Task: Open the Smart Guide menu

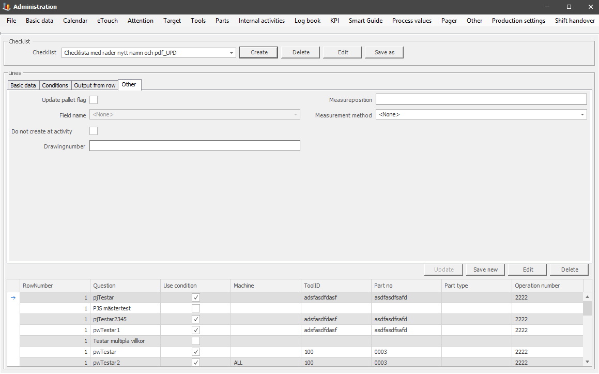Action: click(x=365, y=21)
